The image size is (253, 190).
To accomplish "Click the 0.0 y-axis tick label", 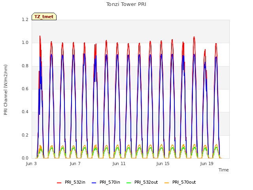I will [x=25, y=158].
